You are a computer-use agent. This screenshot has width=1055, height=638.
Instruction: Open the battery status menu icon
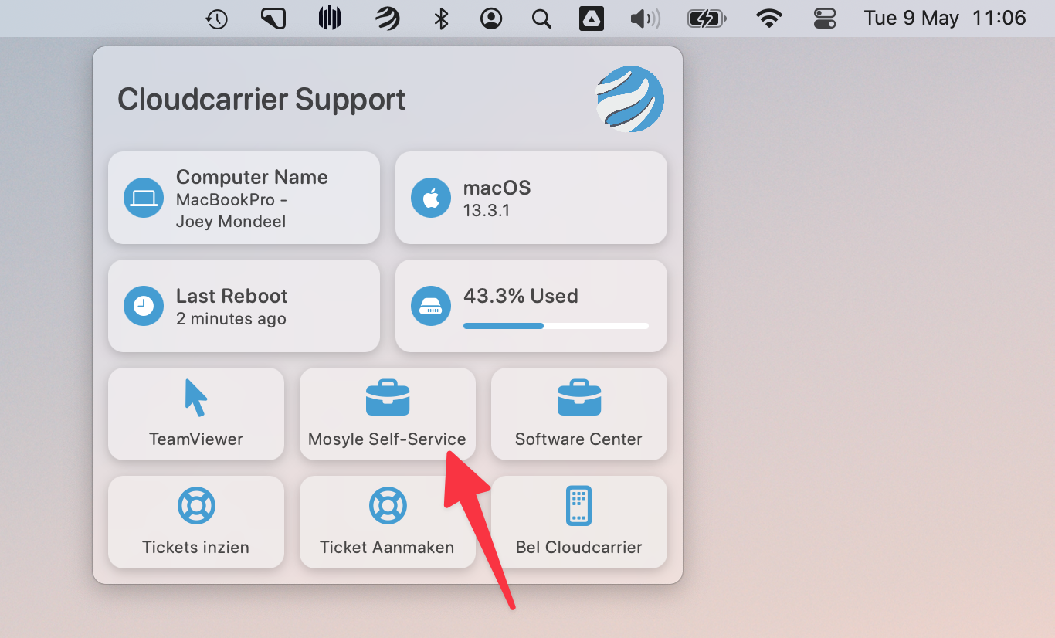[x=707, y=19]
